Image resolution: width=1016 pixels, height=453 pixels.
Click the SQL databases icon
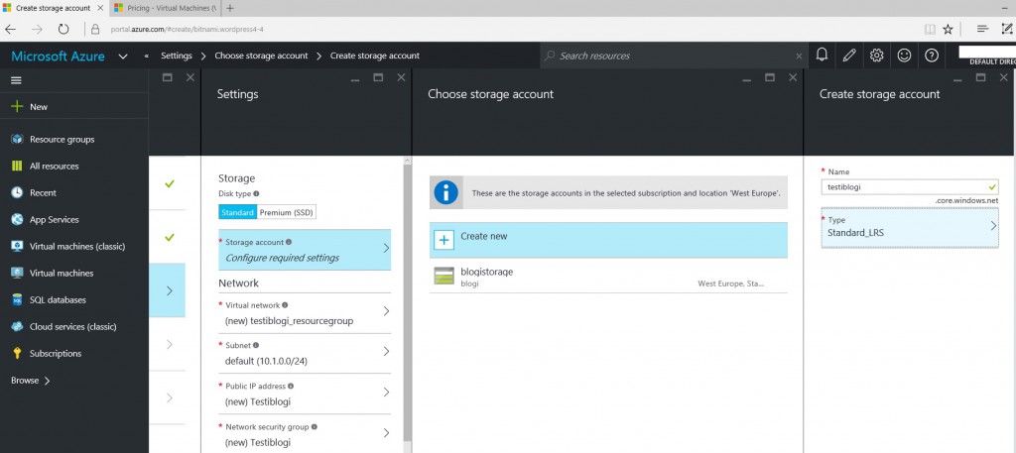18,300
